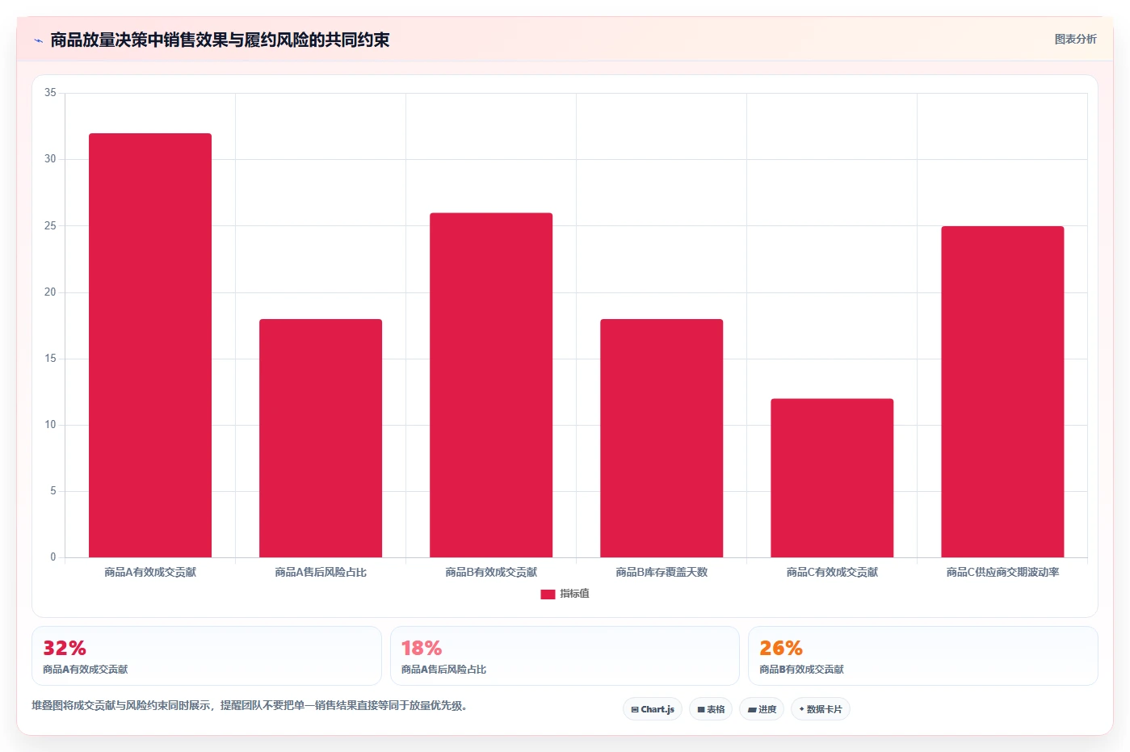Click the 商品A售后风险占比 bar in the chart

tap(321, 438)
